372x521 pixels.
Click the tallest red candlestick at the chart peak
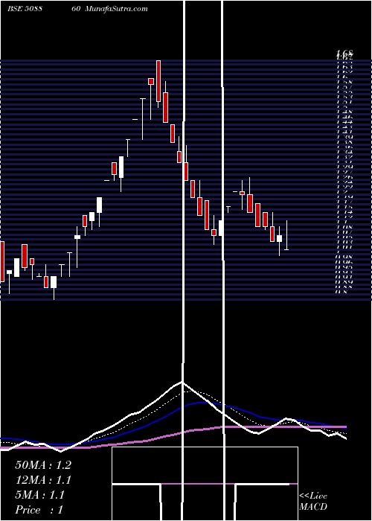click(158, 81)
